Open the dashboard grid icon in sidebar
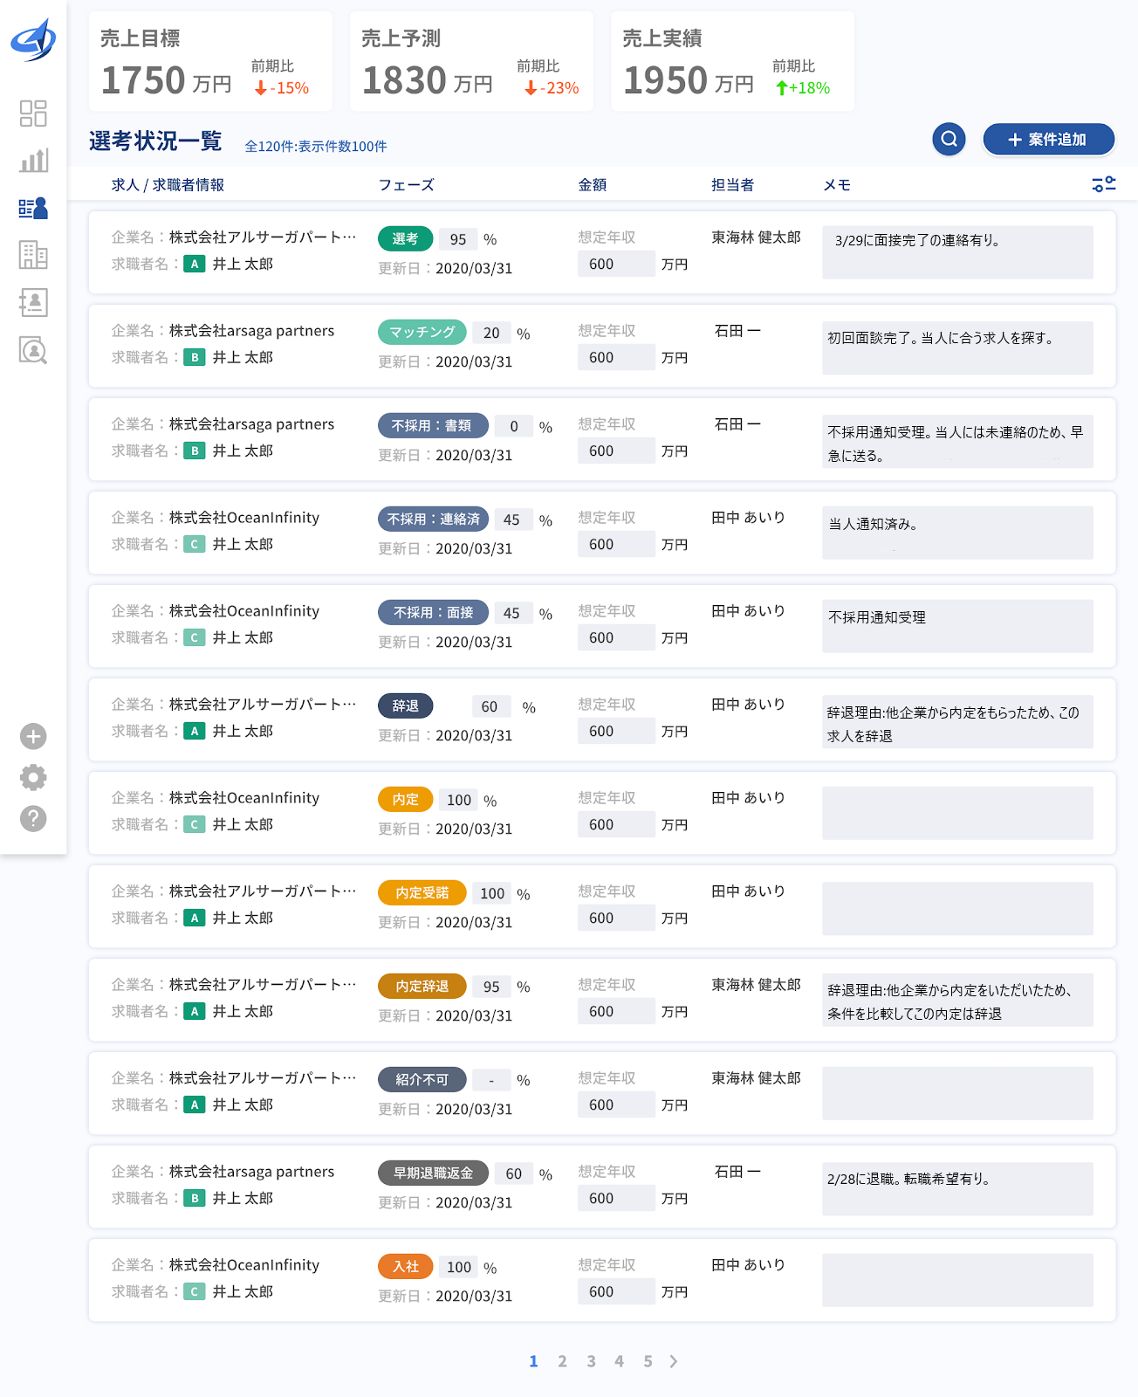This screenshot has width=1138, height=1397. click(33, 114)
